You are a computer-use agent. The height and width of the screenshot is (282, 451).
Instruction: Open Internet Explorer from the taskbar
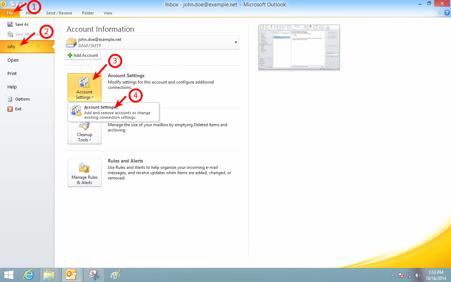point(29,275)
